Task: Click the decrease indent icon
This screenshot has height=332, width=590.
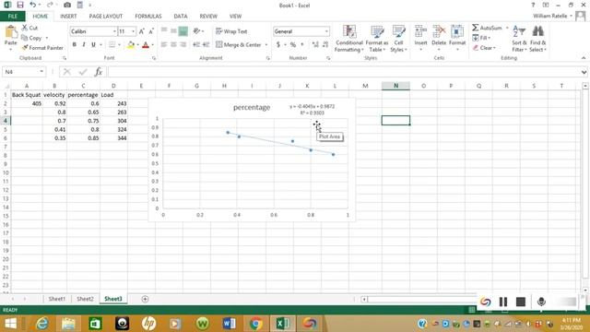Action: pyautogui.click(x=196, y=45)
